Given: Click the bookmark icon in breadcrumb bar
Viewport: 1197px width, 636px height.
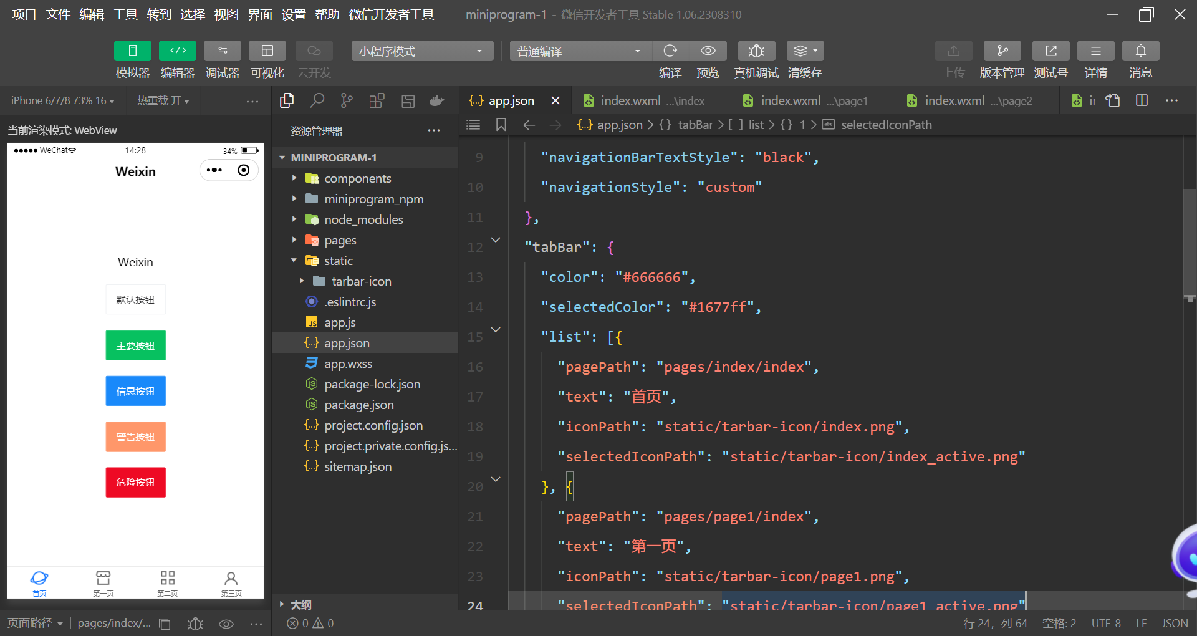Looking at the screenshot, I should click(501, 125).
